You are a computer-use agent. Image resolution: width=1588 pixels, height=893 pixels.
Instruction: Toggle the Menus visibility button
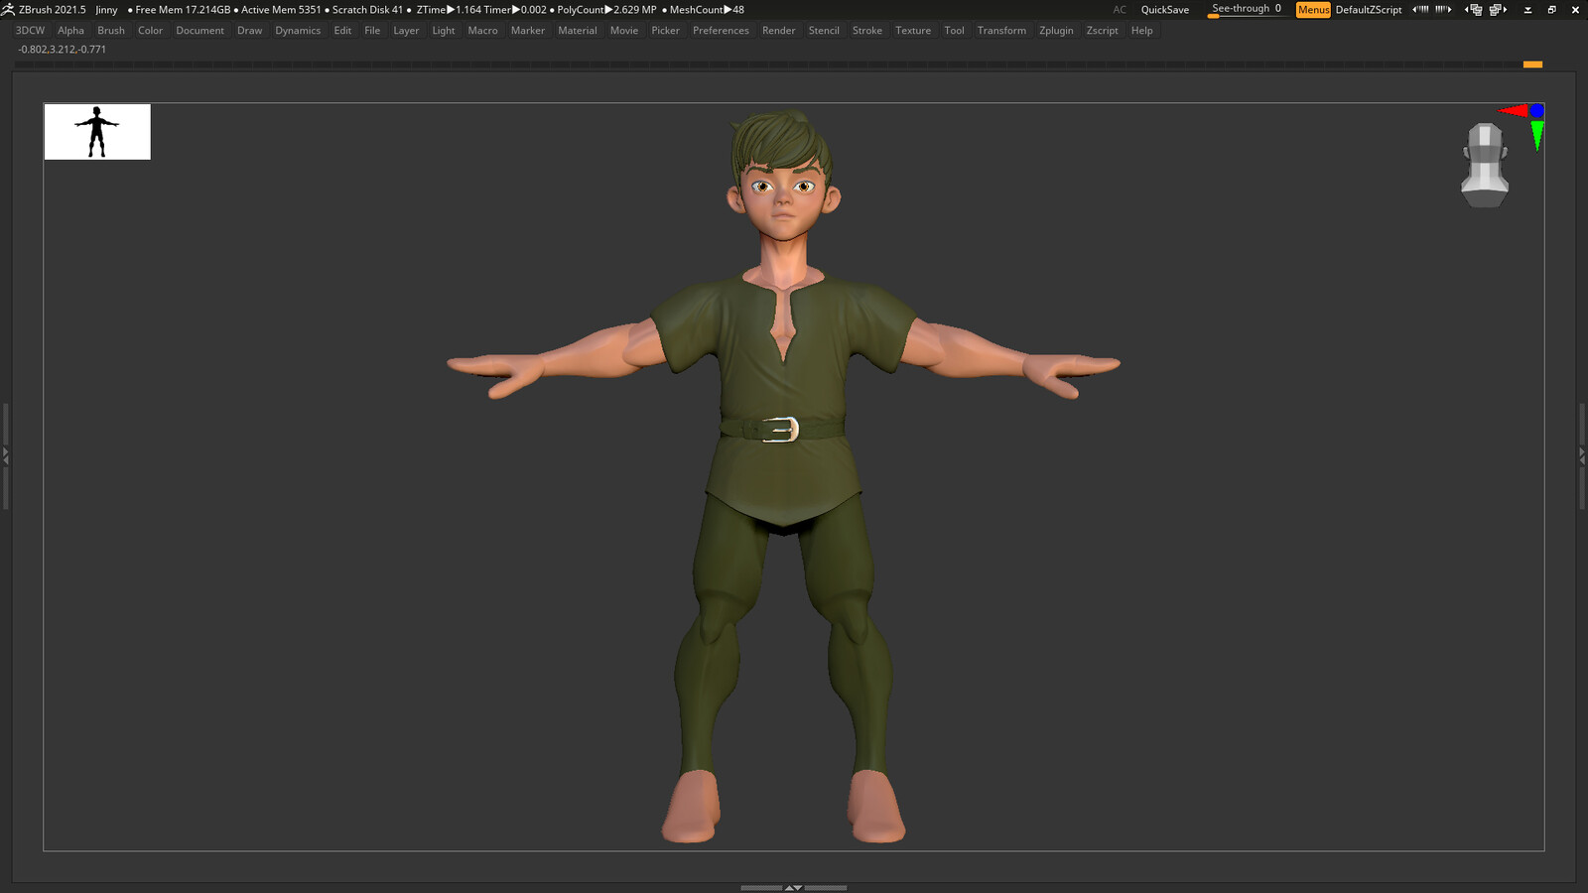1313,9
